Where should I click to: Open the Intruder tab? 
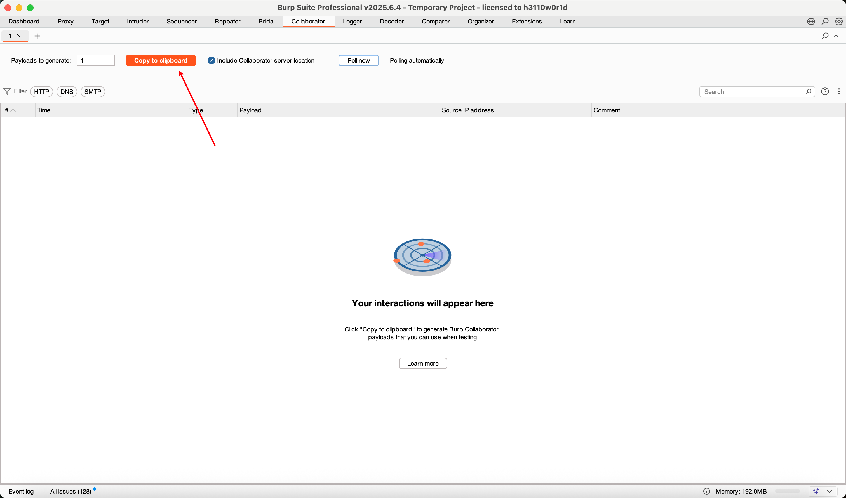click(138, 22)
